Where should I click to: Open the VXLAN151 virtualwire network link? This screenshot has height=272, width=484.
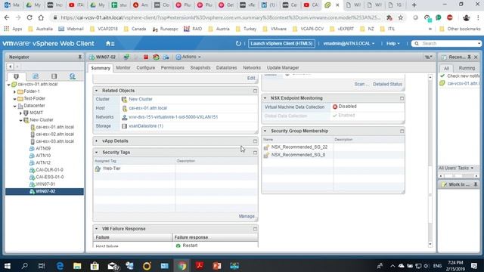click(x=173, y=117)
